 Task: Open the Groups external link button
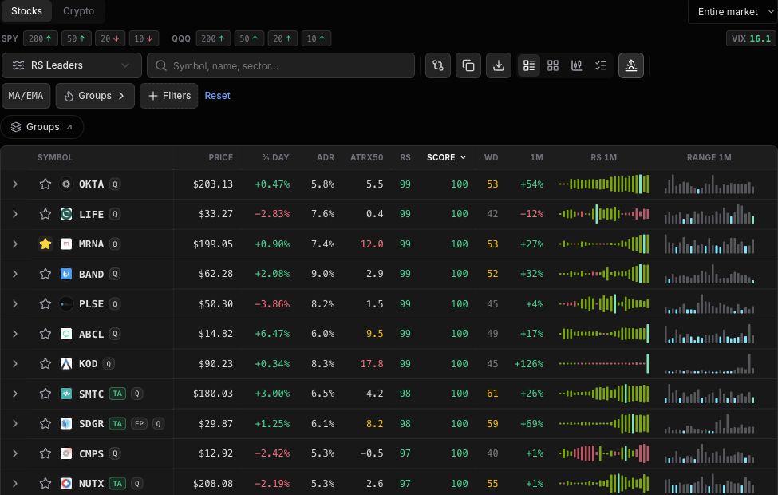click(x=42, y=127)
